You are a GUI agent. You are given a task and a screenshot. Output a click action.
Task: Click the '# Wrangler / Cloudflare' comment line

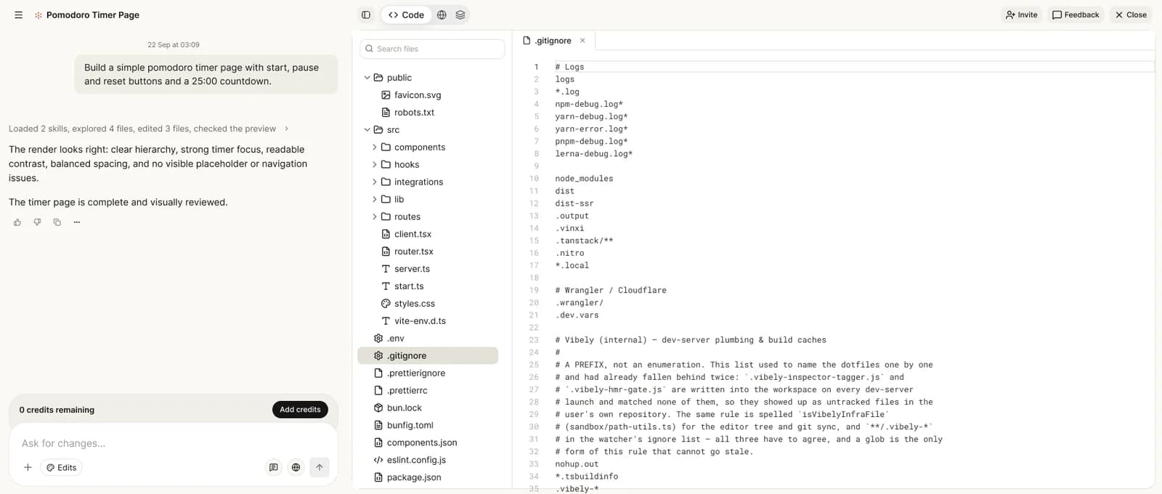(611, 291)
